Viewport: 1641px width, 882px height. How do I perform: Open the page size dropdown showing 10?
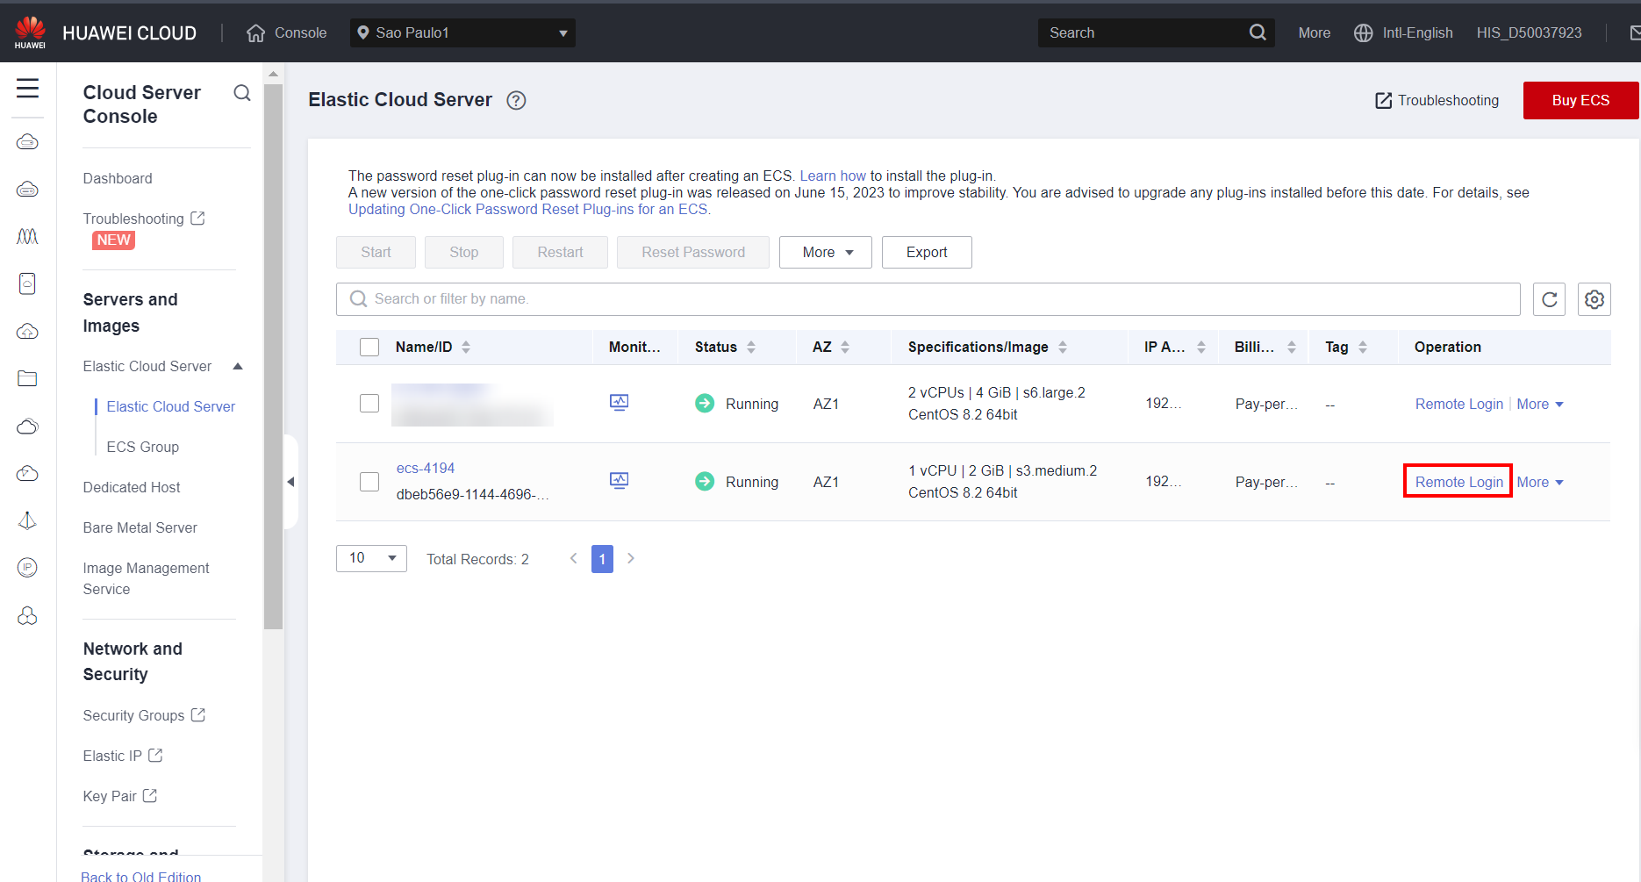tap(371, 558)
